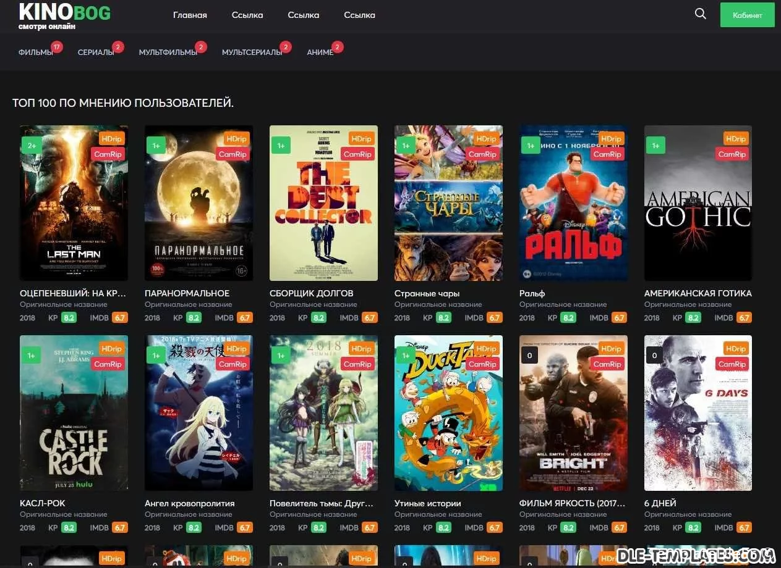Click the search magnifier icon
This screenshot has height=568, width=781.
click(700, 14)
